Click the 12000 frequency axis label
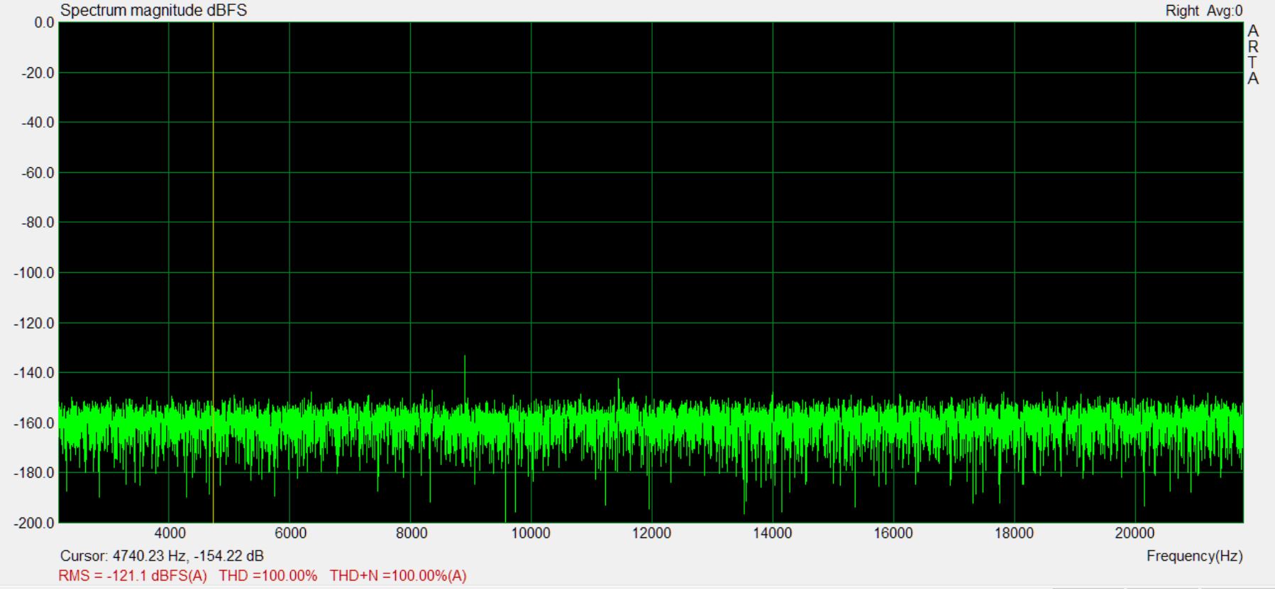1275x589 pixels. pyautogui.click(x=651, y=534)
